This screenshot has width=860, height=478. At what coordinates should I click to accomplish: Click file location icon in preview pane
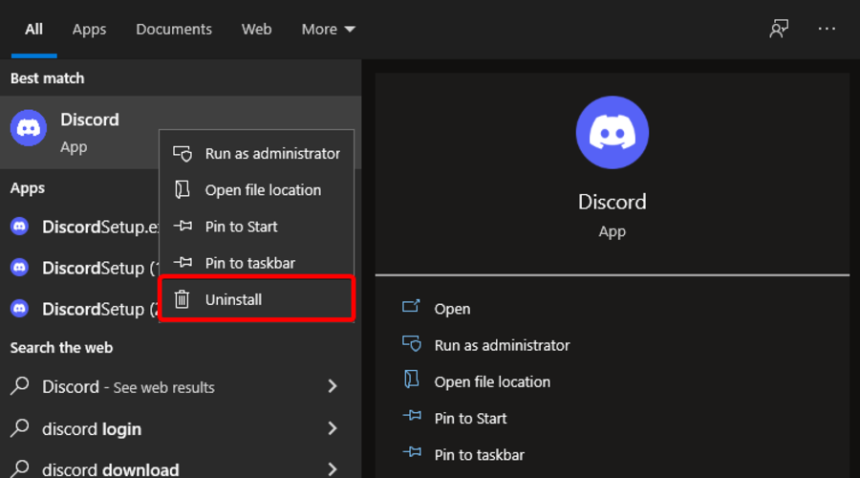[411, 380]
